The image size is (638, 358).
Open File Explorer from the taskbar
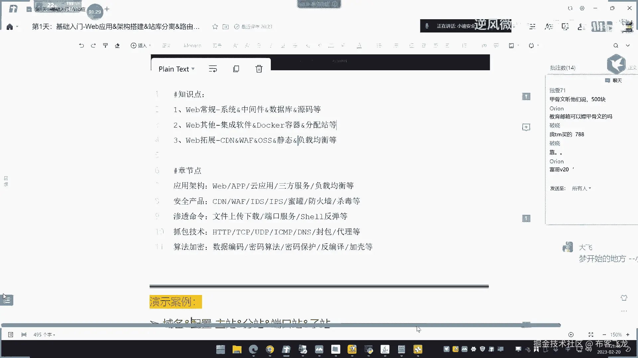point(237,349)
